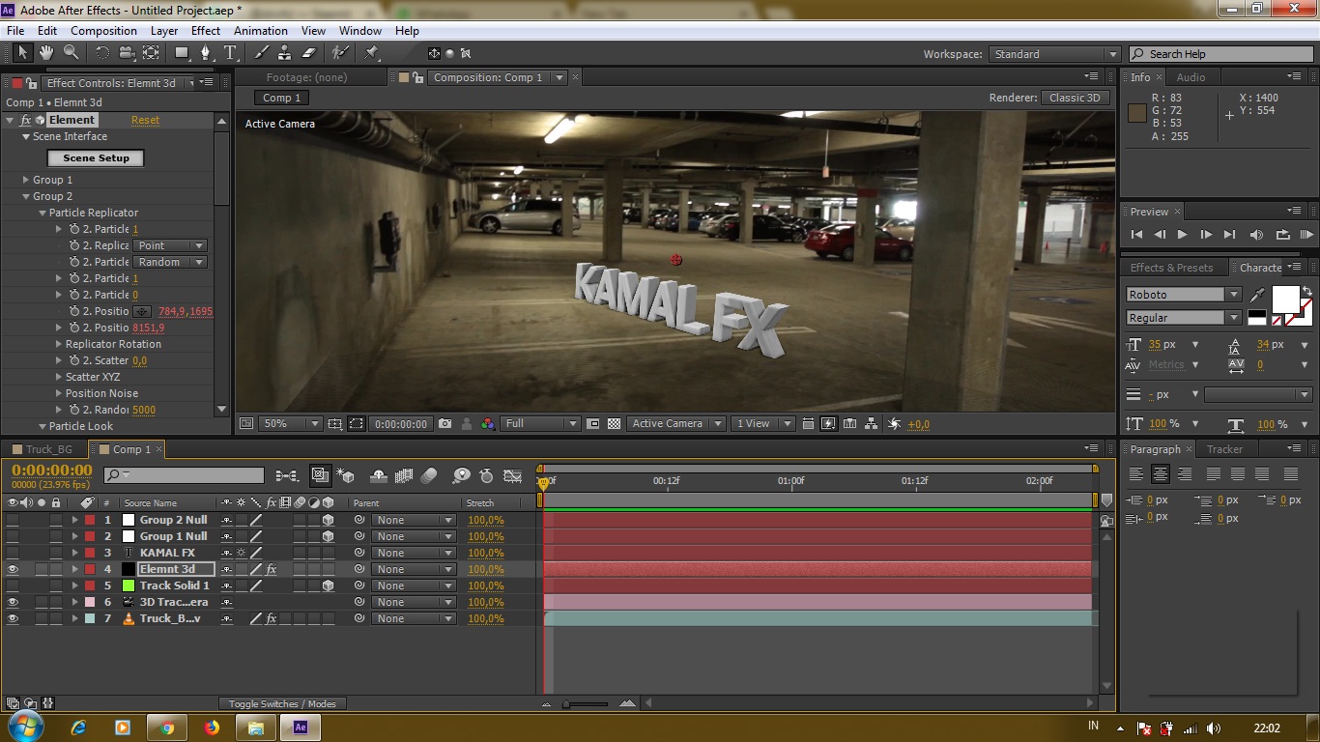Toggle visibility of 3D Tracker Camera layer

[13, 602]
